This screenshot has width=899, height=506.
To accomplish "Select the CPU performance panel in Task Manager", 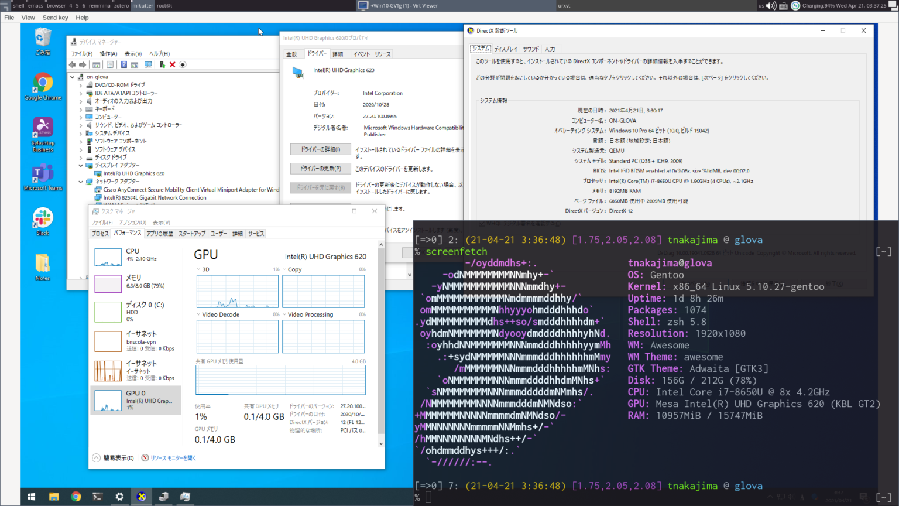I will pyautogui.click(x=136, y=256).
